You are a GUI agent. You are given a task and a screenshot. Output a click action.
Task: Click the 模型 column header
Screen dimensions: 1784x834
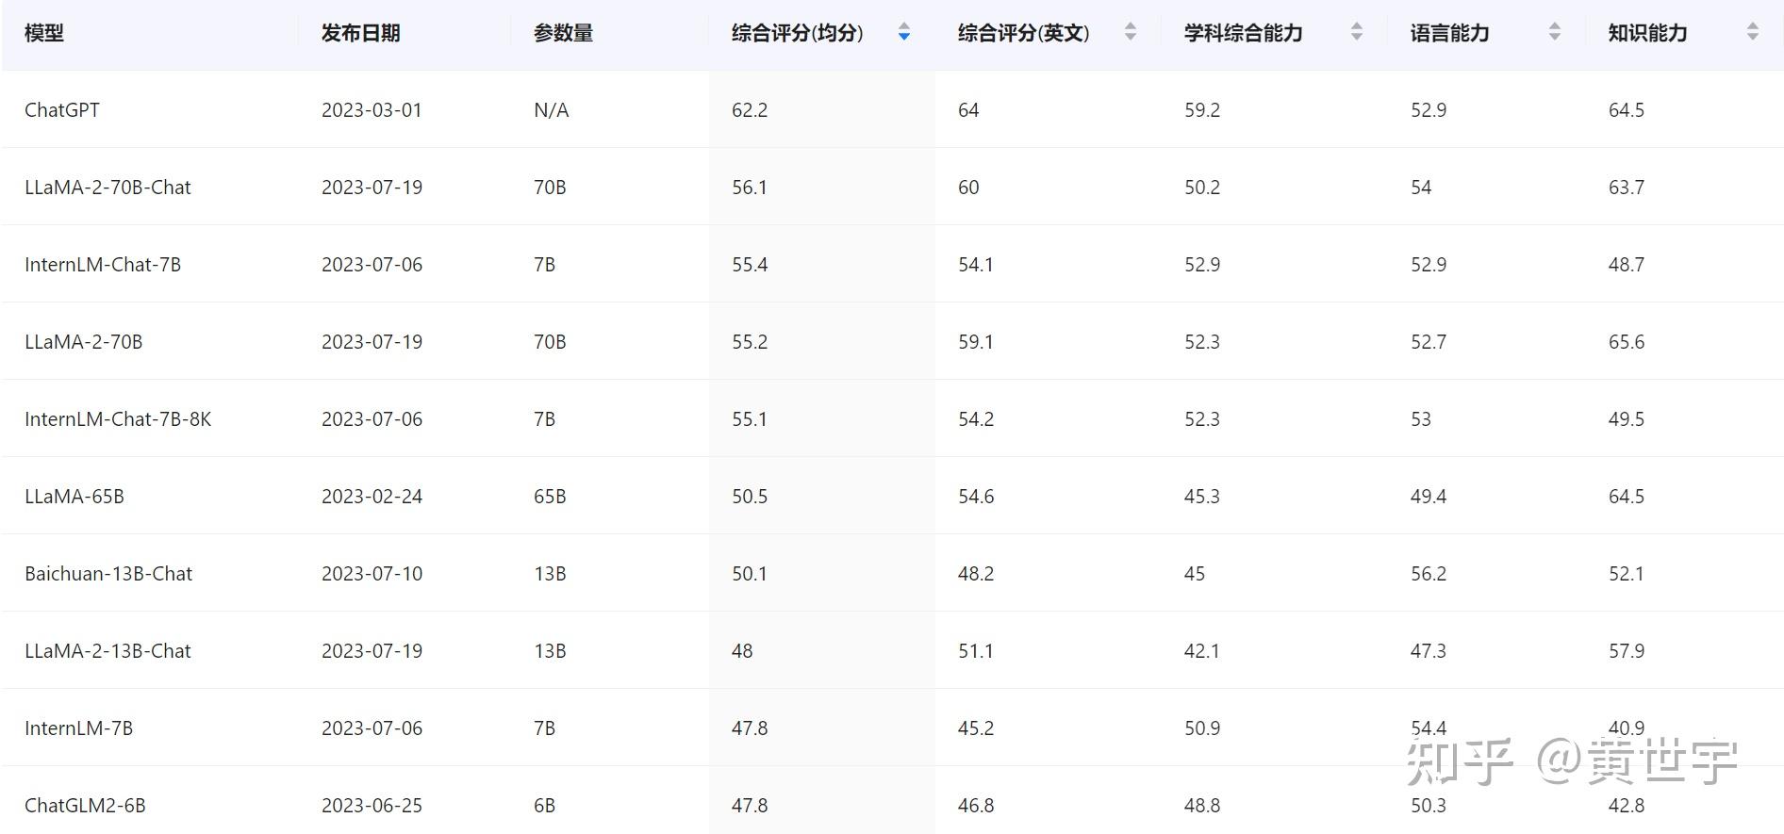point(44,33)
